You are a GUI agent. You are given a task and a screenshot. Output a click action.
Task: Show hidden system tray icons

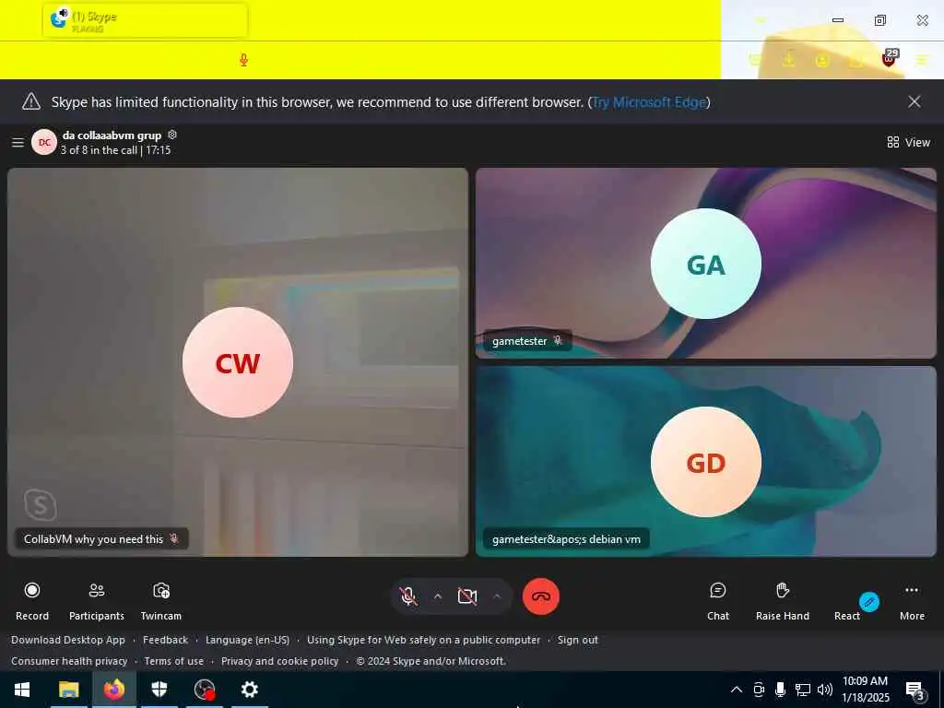737,690
